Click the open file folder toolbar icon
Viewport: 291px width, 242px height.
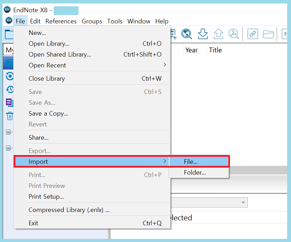point(268,34)
